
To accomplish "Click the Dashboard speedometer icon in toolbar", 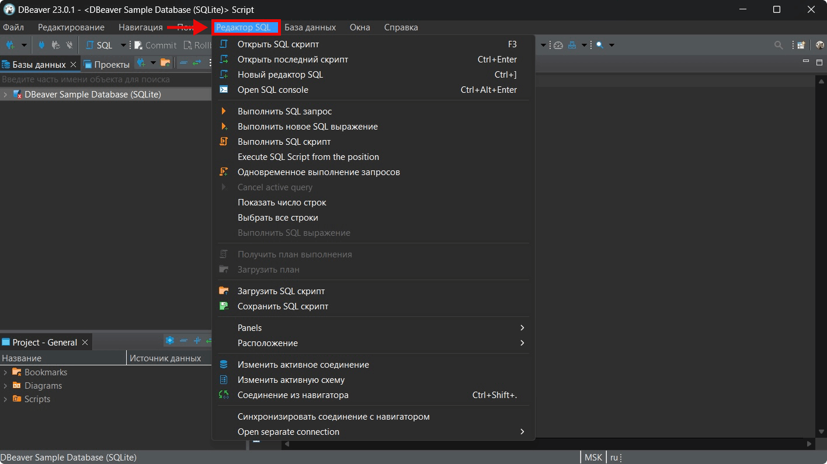I will pos(558,45).
